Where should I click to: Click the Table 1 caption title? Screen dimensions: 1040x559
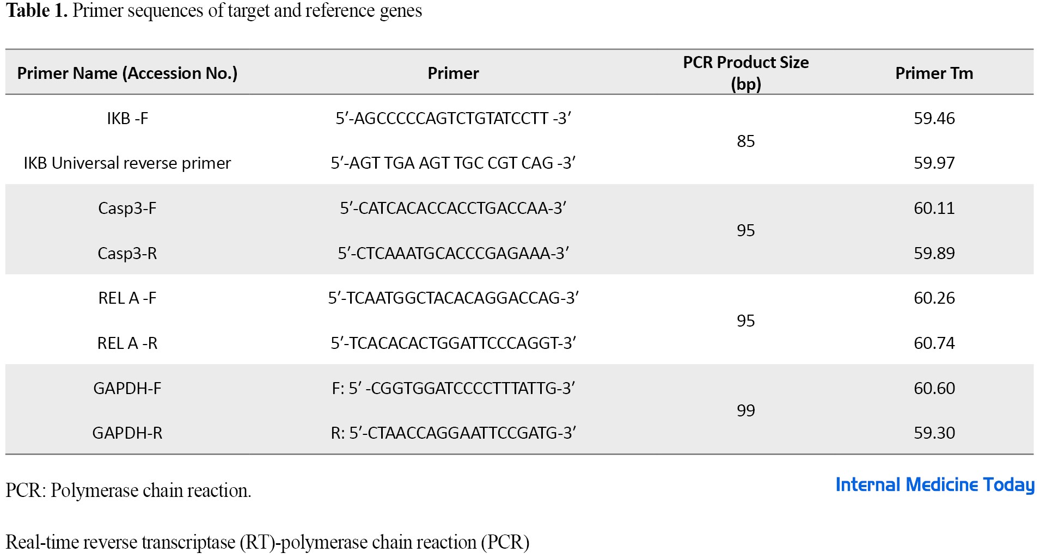[214, 10]
